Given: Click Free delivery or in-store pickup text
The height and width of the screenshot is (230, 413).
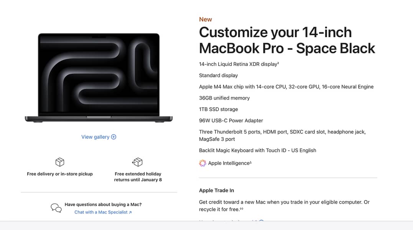Looking at the screenshot, I should (x=60, y=174).
